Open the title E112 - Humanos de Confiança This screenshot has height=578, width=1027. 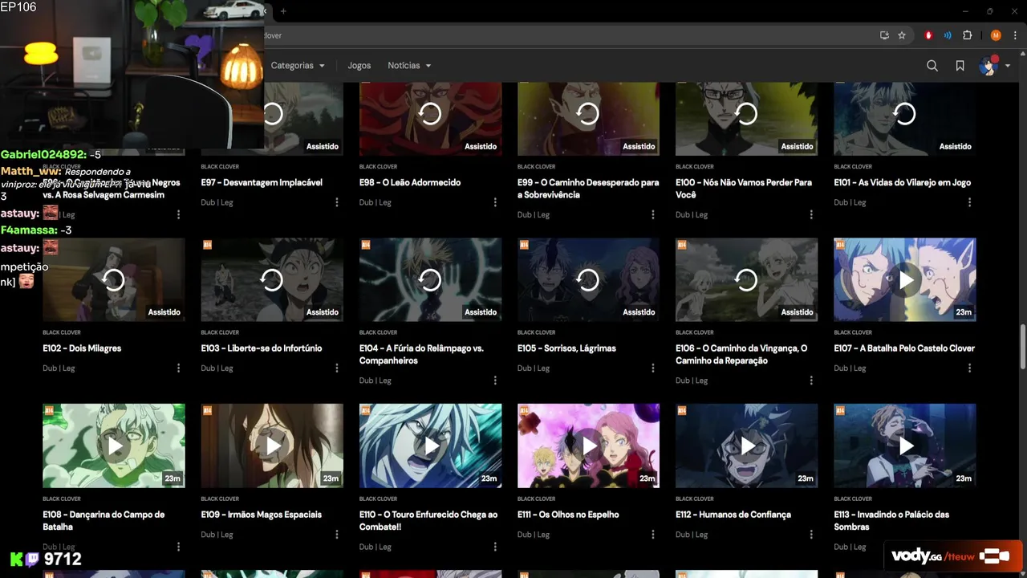pos(733,514)
